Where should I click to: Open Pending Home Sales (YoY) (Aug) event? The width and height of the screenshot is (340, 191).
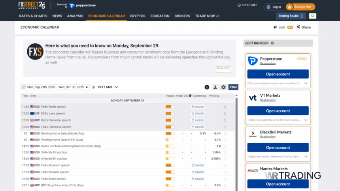[127, 140]
